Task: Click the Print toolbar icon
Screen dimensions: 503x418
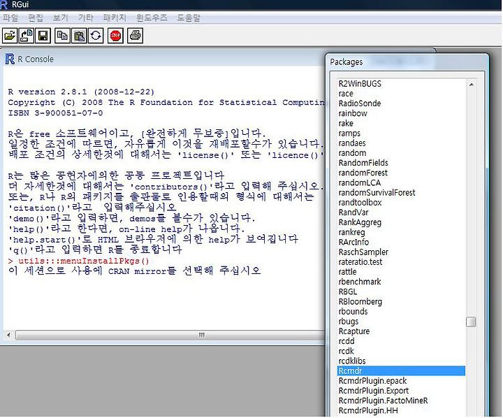Action: pos(135,36)
